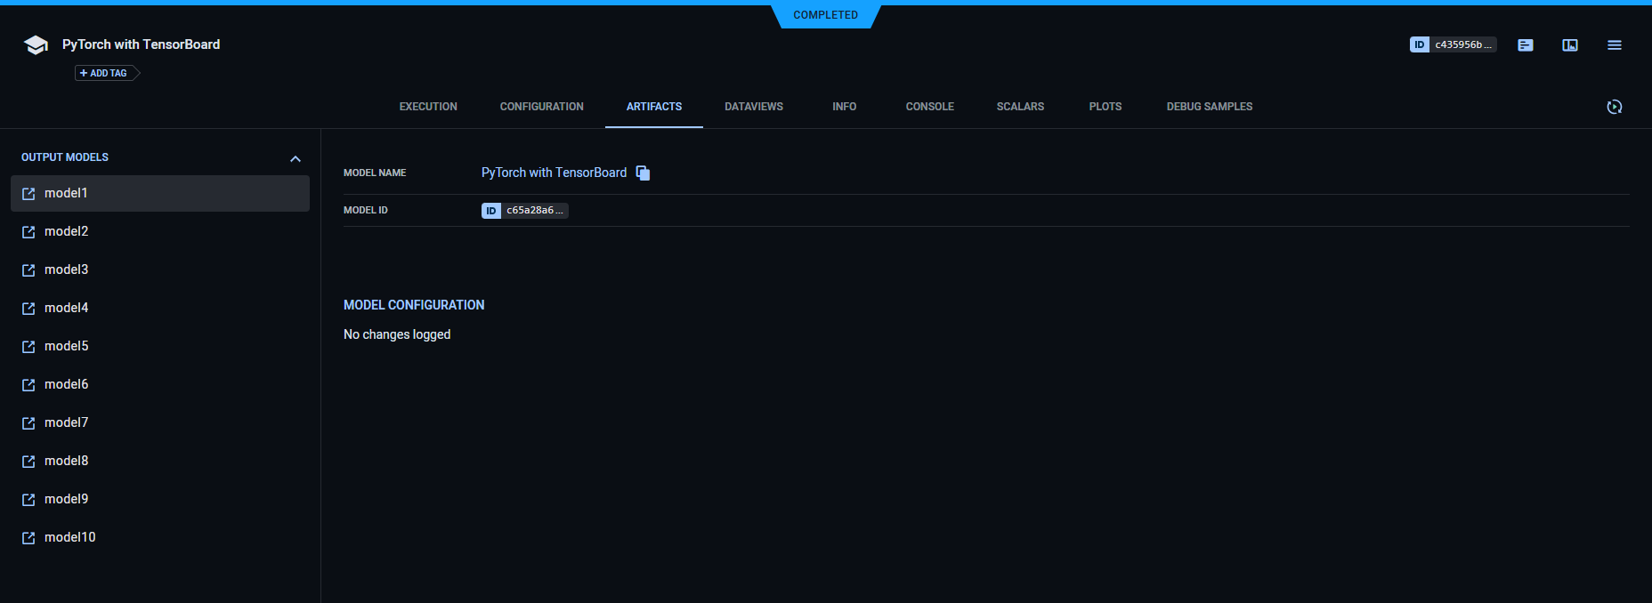Open the experiment description icon

pyautogui.click(x=1526, y=45)
